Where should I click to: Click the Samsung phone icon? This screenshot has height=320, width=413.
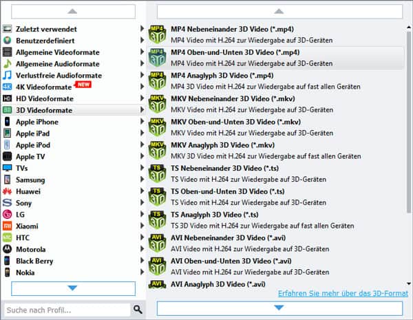[x=7, y=180]
